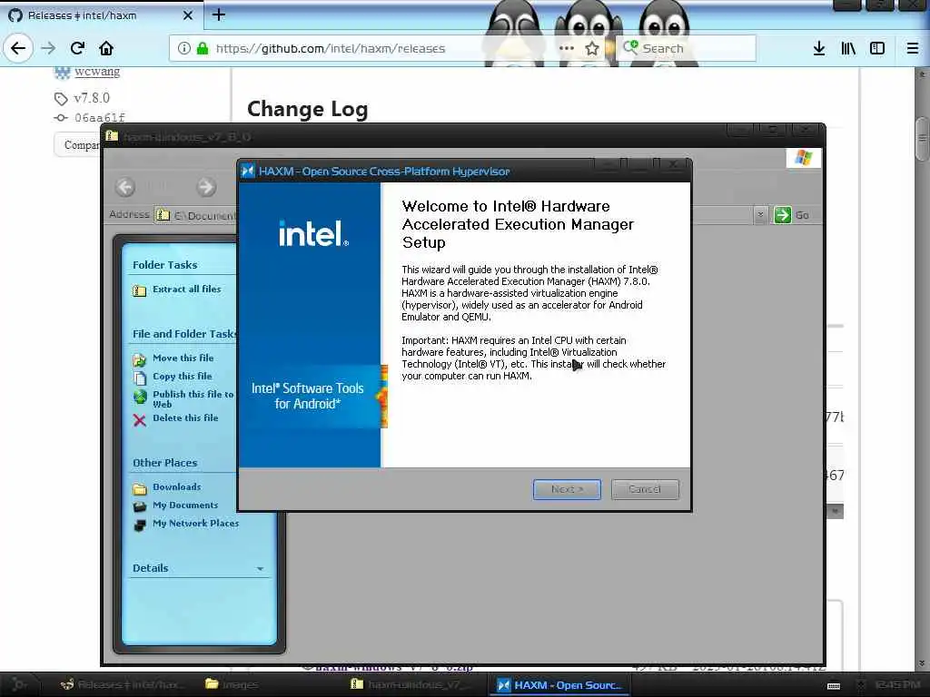Screen dimensions: 930x697
Task: Open wcwang author profile link
Action: click(97, 72)
